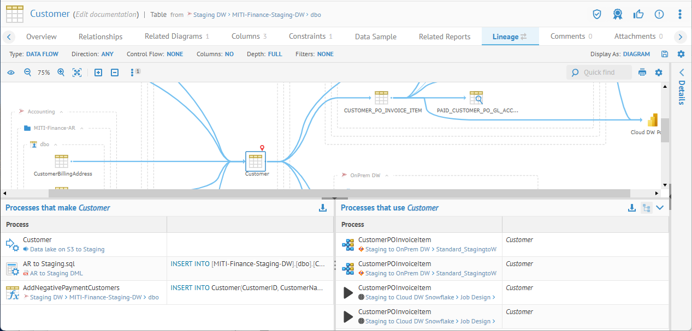Toggle the eye visibility icon in diagram toolbar

coord(11,73)
